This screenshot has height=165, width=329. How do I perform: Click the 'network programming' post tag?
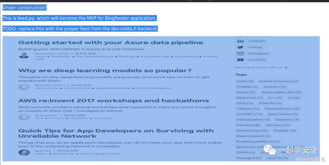click(x=100, y=154)
